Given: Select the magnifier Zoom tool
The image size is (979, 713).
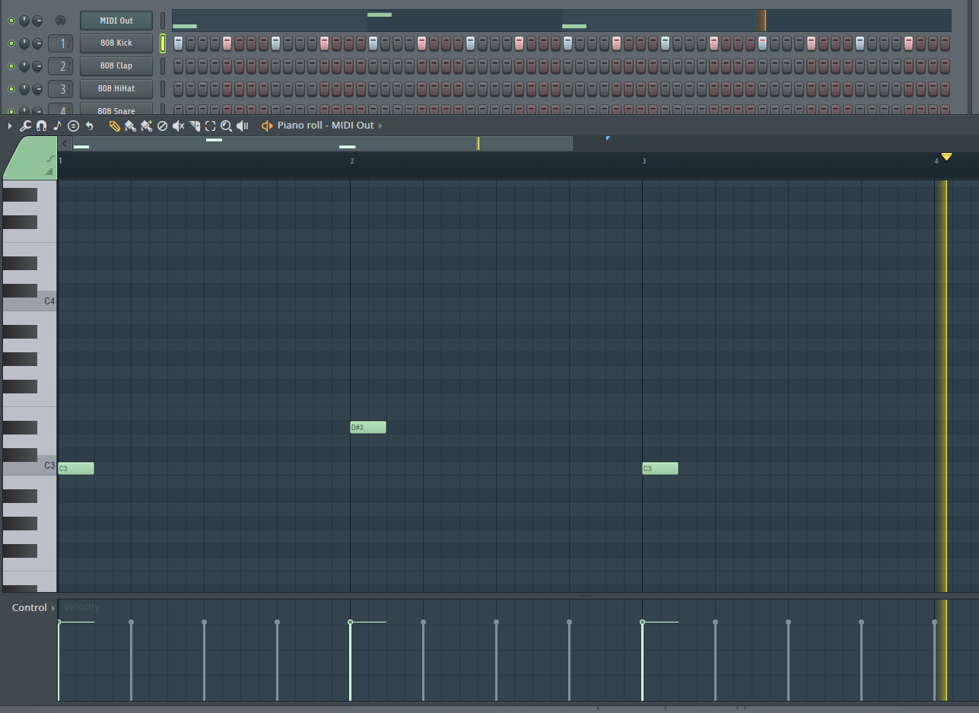Looking at the screenshot, I should point(226,126).
